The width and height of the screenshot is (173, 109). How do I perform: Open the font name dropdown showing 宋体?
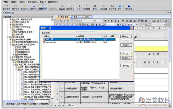click(x=91, y=21)
